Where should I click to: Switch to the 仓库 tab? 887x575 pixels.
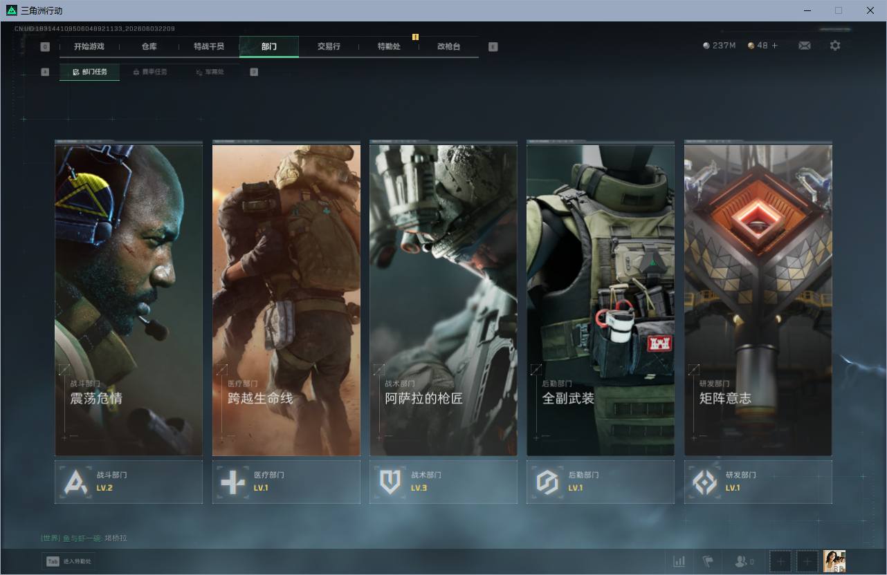149,46
